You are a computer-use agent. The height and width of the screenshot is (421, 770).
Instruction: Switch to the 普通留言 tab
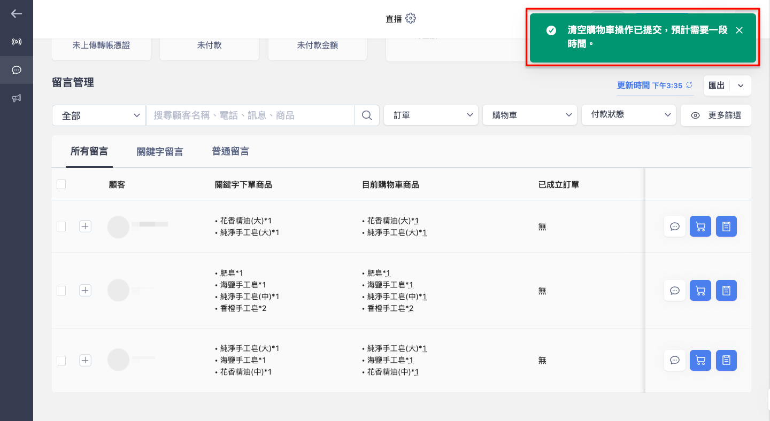pos(230,151)
